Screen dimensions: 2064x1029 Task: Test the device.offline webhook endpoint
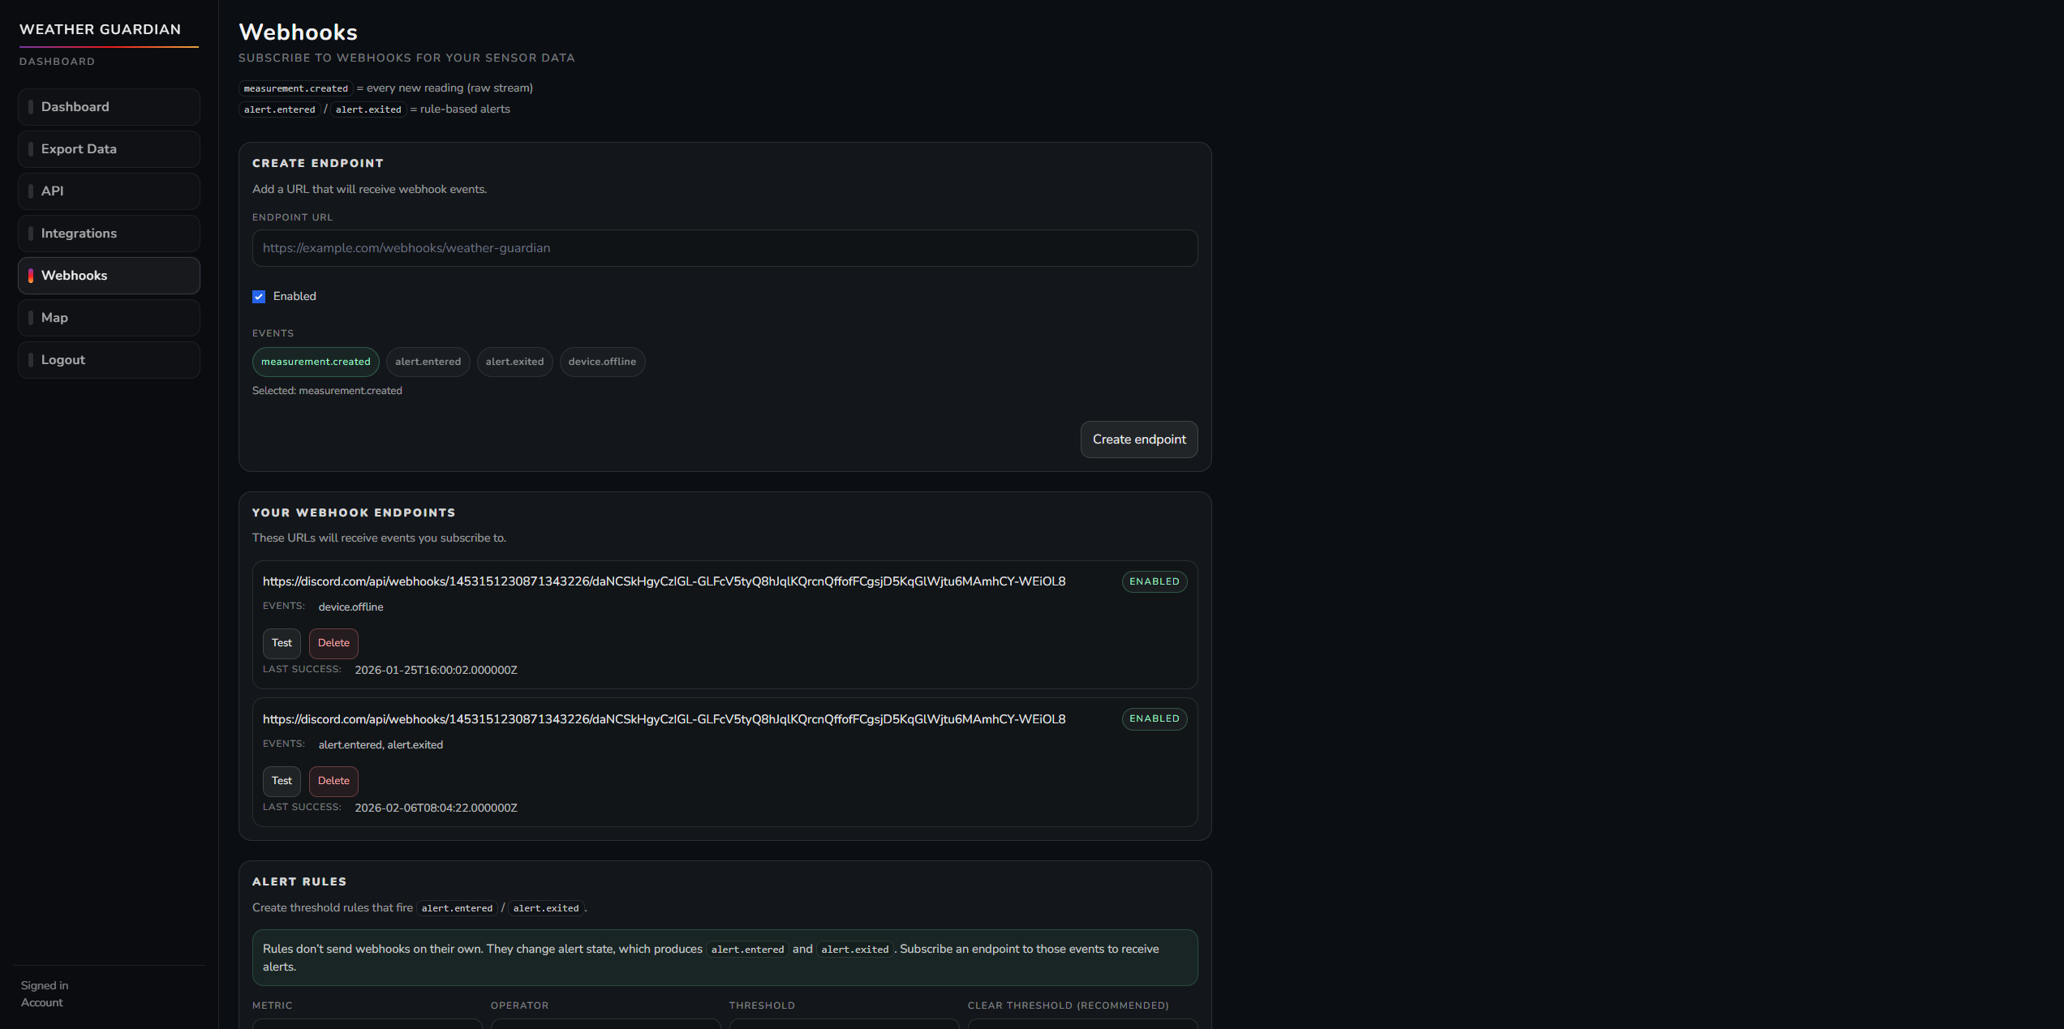(282, 643)
